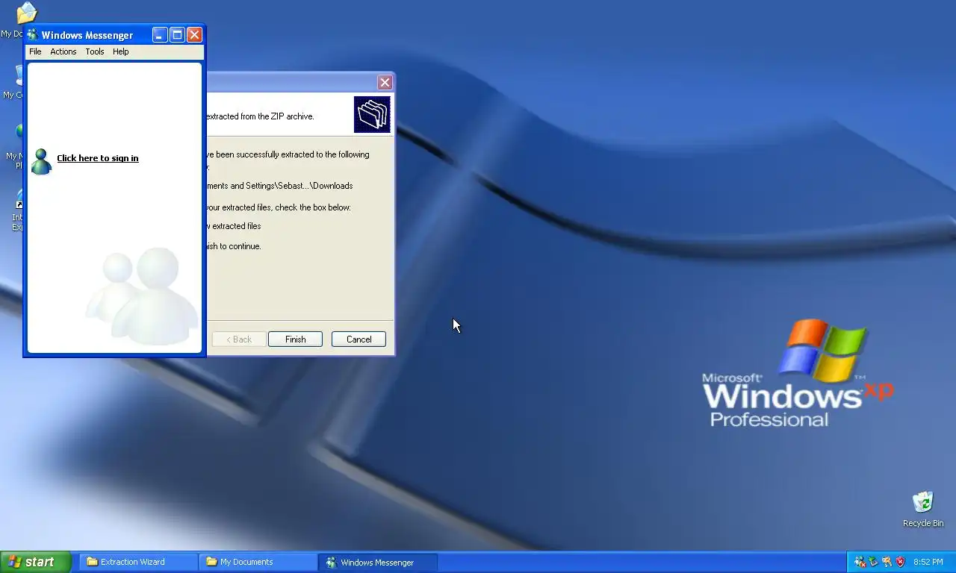Open the Start menu

coord(36,562)
